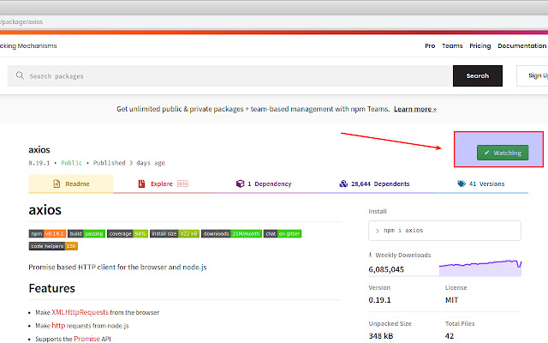Click the coverage 94% badge

tap(128, 233)
